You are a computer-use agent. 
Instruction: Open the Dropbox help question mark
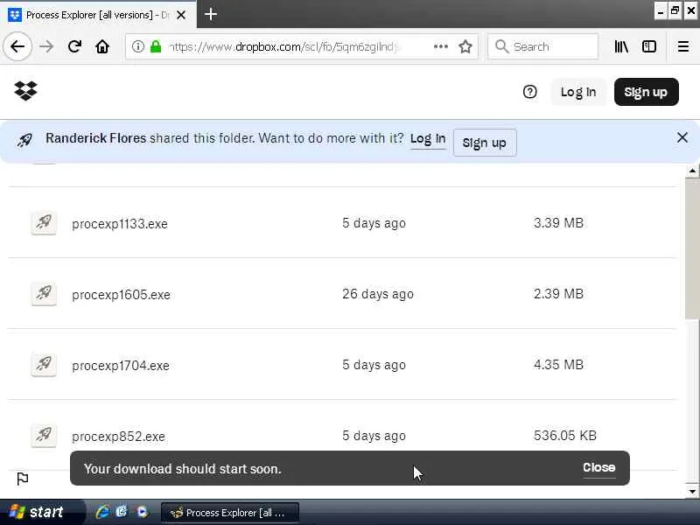point(530,92)
